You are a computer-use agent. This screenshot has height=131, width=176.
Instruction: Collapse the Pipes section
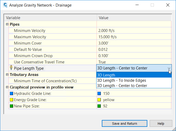coord(7,24)
